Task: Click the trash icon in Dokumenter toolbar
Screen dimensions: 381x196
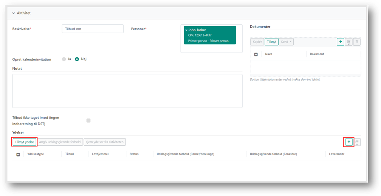Action: [x=357, y=42]
